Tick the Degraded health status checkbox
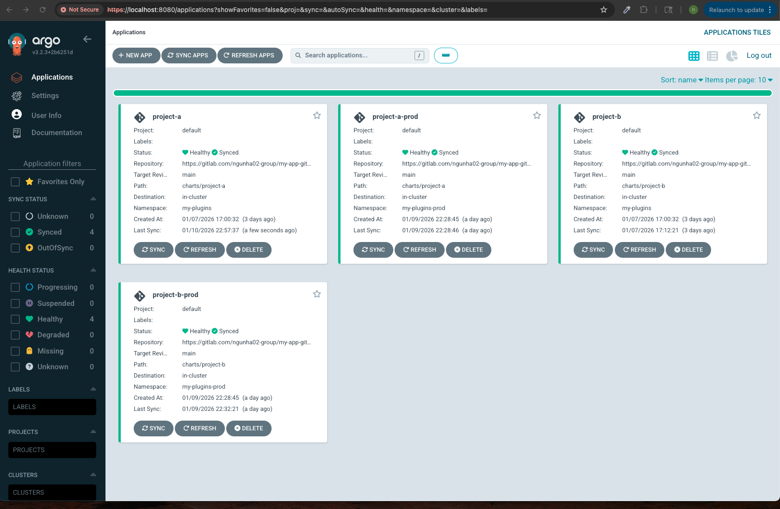Viewport: 780px width, 509px height. pos(15,335)
